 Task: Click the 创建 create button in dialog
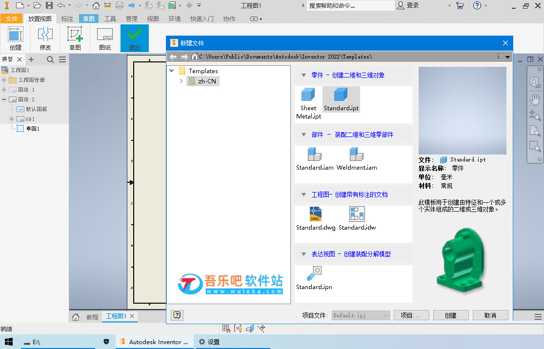click(x=451, y=315)
